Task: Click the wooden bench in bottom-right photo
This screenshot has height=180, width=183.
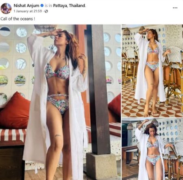Action: (130, 154)
